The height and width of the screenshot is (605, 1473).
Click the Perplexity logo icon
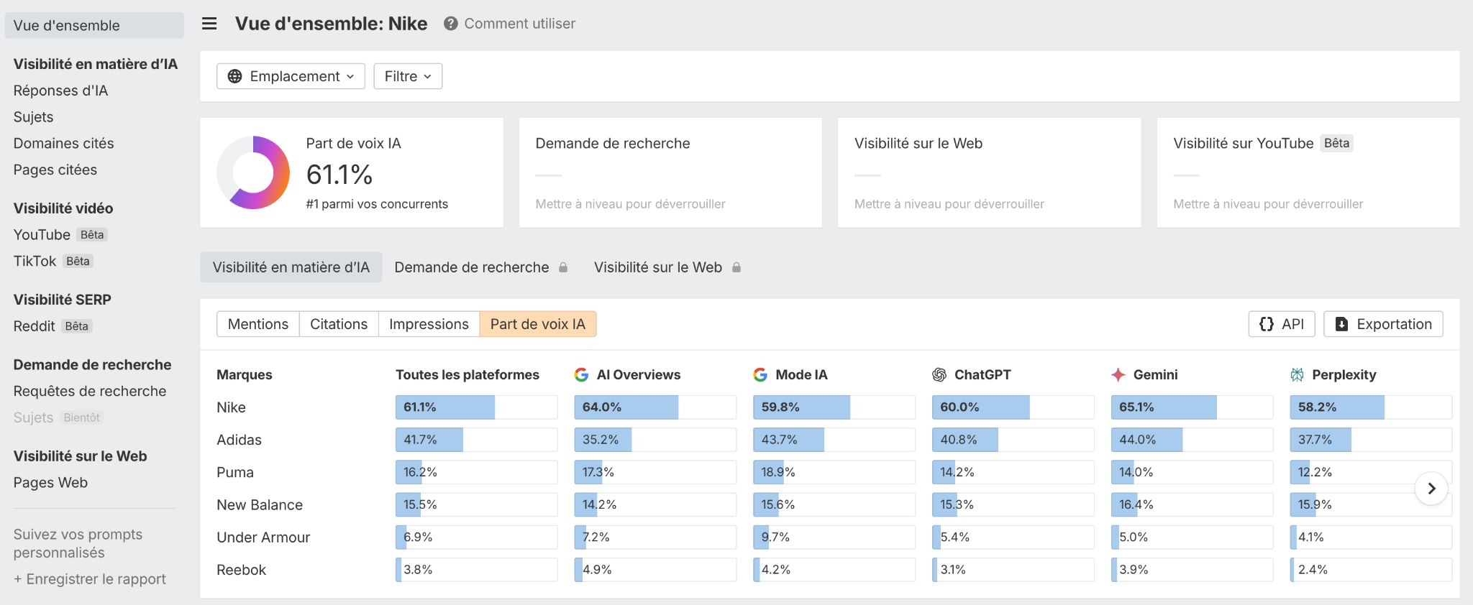pyautogui.click(x=1297, y=374)
